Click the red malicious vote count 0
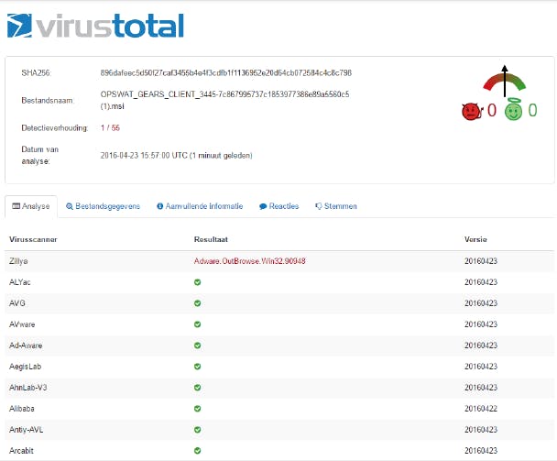This screenshot has height=461, width=557. pos(492,111)
